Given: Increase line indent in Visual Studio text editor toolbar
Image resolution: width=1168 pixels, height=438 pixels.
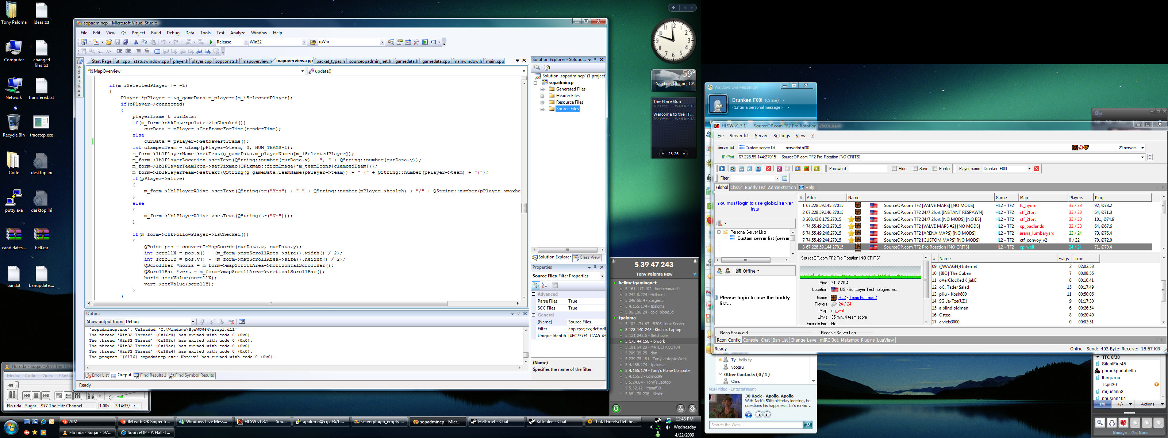Looking at the screenshot, I should tap(128, 52).
